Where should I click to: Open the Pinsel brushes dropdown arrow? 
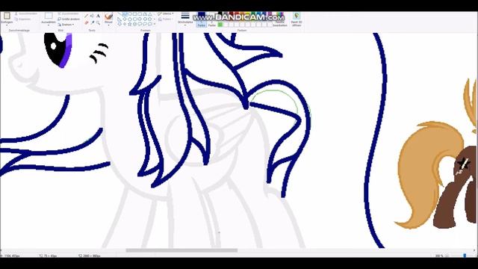pyautogui.click(x=109, y=25)
